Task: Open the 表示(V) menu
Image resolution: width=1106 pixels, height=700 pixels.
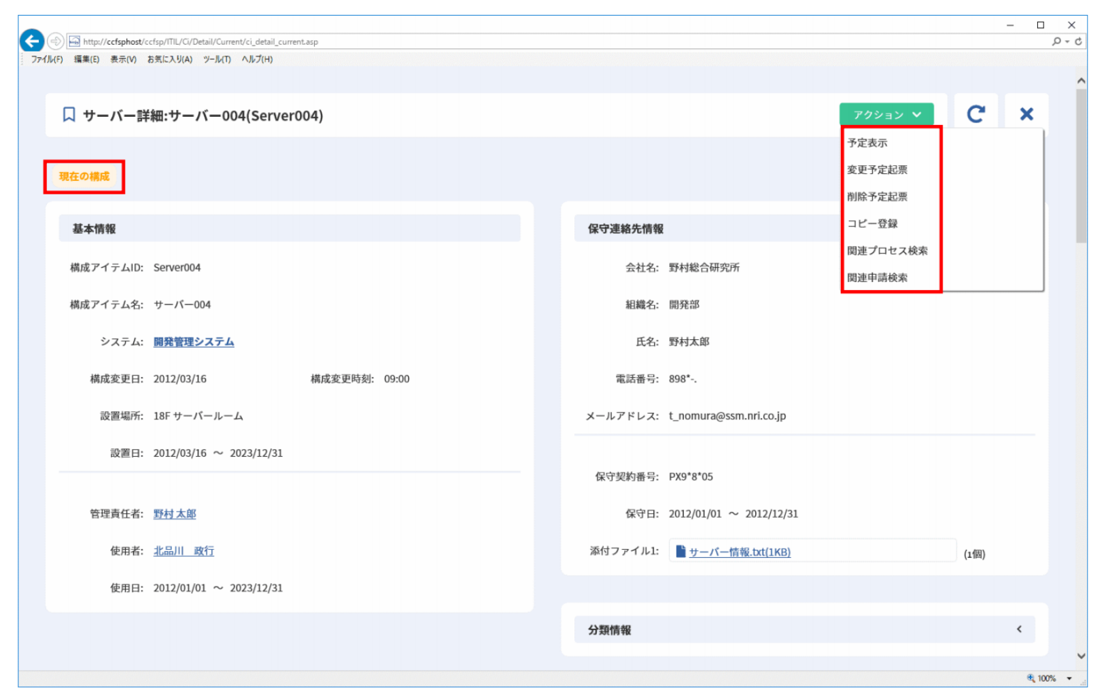Action: 123,59
